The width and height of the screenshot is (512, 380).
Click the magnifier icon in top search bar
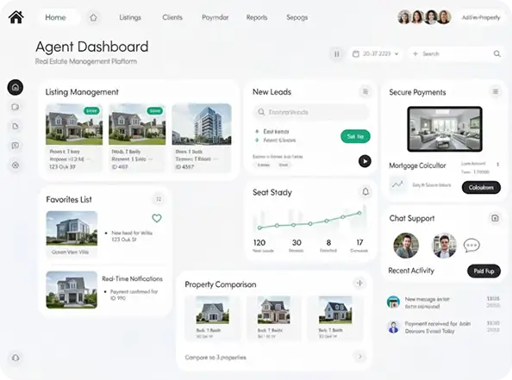(x=496, y=53)
